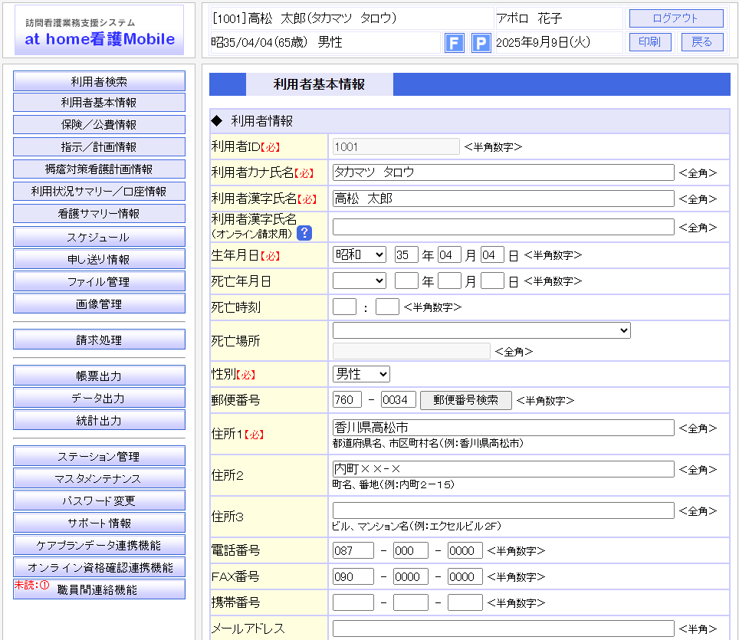Open the birth date era dropdown

click(360, 254)
